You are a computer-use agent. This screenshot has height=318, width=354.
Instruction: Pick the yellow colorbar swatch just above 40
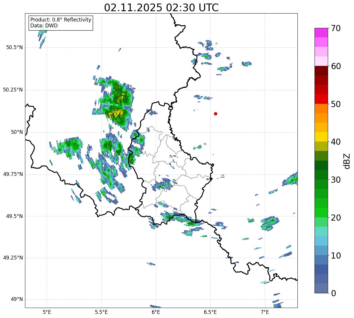pyautogui.click(x=321, y=137)
